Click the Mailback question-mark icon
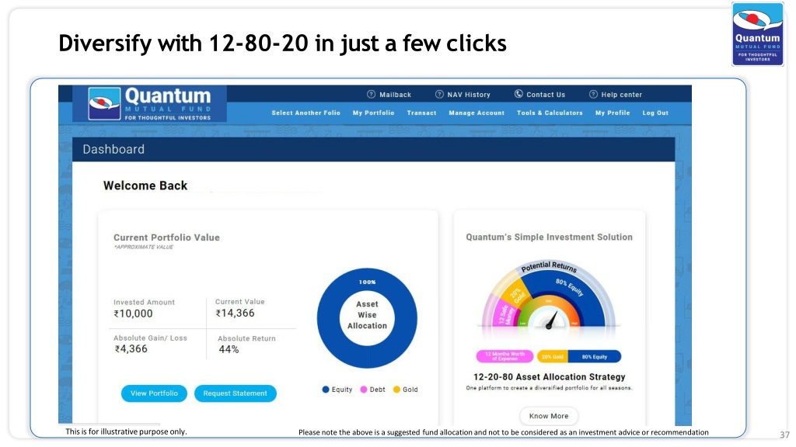 (x=371, y=94)
